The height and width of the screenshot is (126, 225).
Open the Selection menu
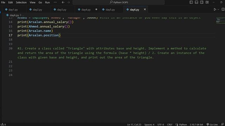[21, 2]
